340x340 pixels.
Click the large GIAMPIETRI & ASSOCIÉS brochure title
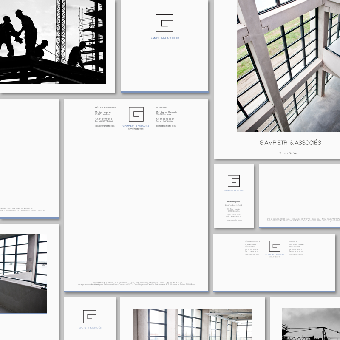pos(290,143)
